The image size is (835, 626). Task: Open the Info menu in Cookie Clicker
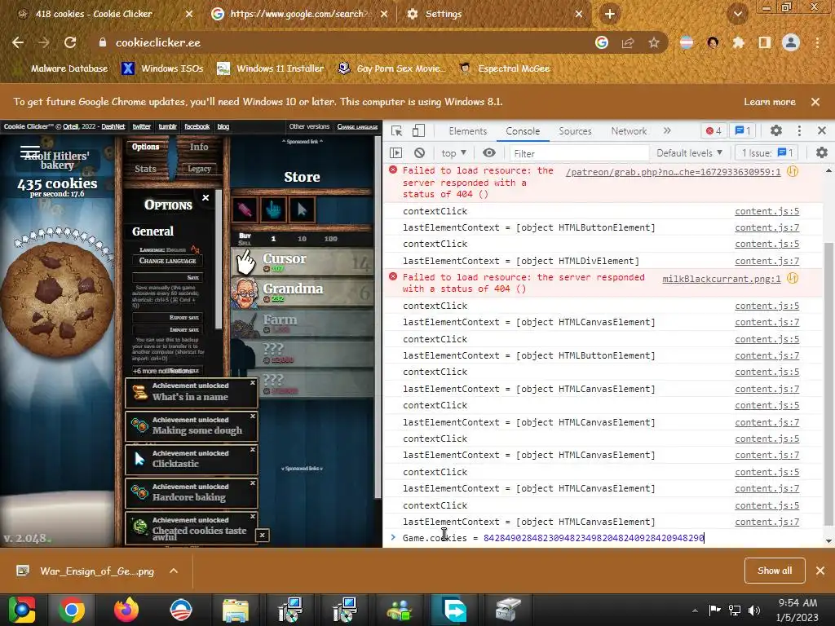(199, 147)
